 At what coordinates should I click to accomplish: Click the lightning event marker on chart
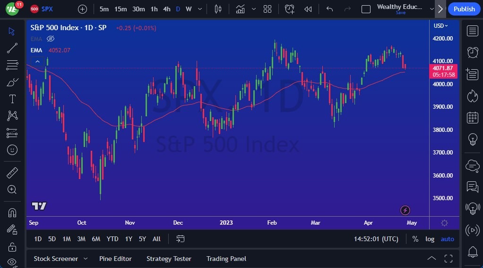[x=405, y=210]
